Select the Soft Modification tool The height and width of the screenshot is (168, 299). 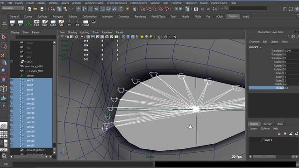click(4, 98)
